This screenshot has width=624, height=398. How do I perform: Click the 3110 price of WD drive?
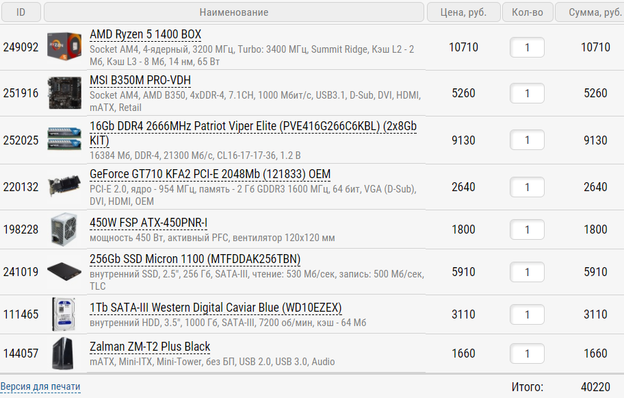point(463,314)
